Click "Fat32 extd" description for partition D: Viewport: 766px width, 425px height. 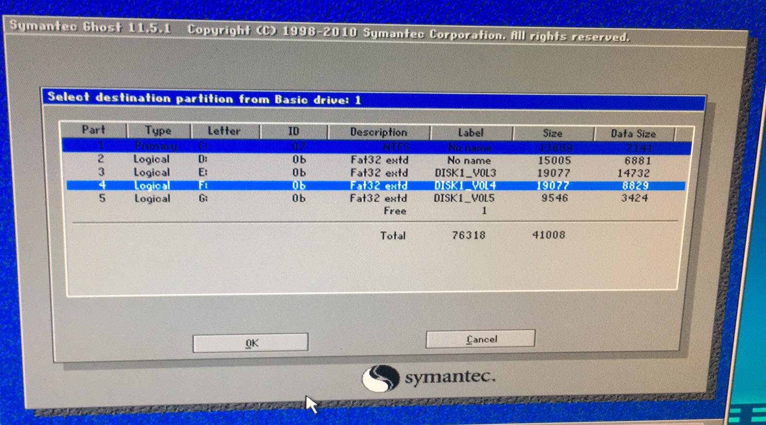pyautogui.click(x=379, y=160)
